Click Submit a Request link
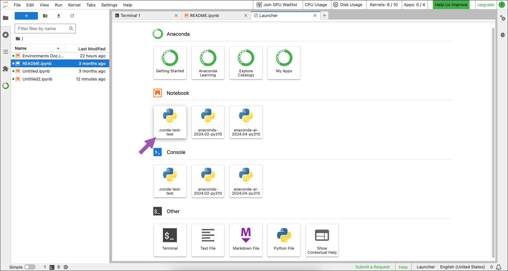The width and height of the screenshot is (508, 271). coord(372,267)
